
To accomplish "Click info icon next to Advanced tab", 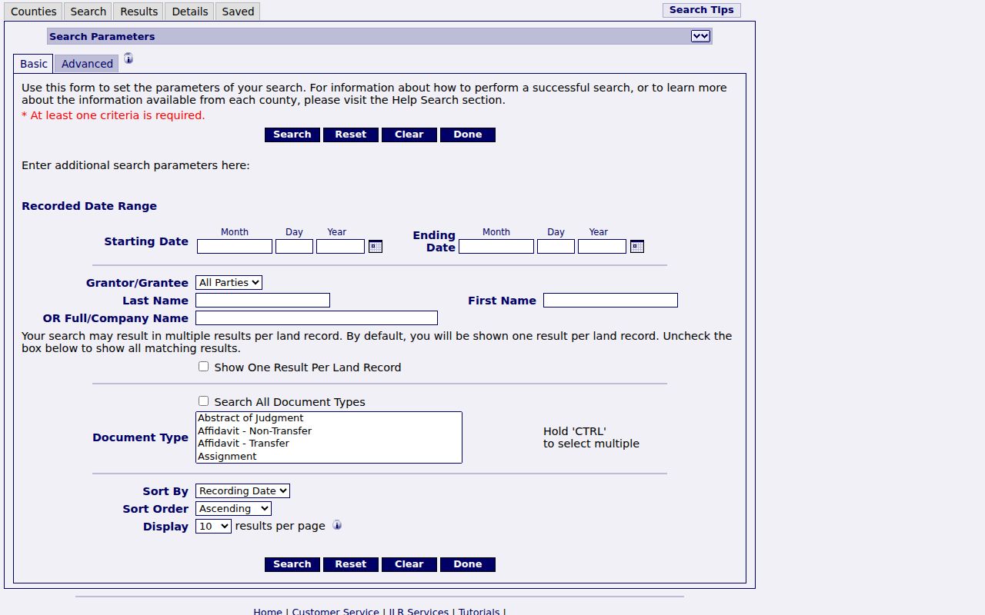I will (129, 58).
